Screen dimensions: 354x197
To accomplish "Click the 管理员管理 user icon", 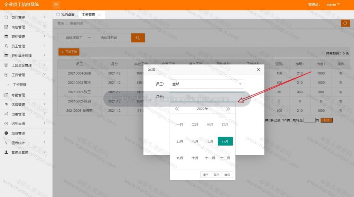I will (x=6, y=152).
